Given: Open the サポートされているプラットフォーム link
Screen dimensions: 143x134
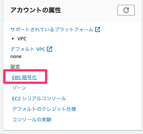Looking at the screenshot, I should point(52,29).
